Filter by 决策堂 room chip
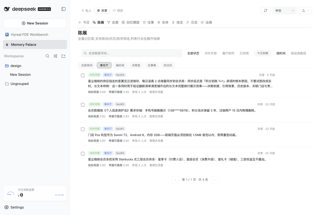Screen dimensions: 320x215 136,65
